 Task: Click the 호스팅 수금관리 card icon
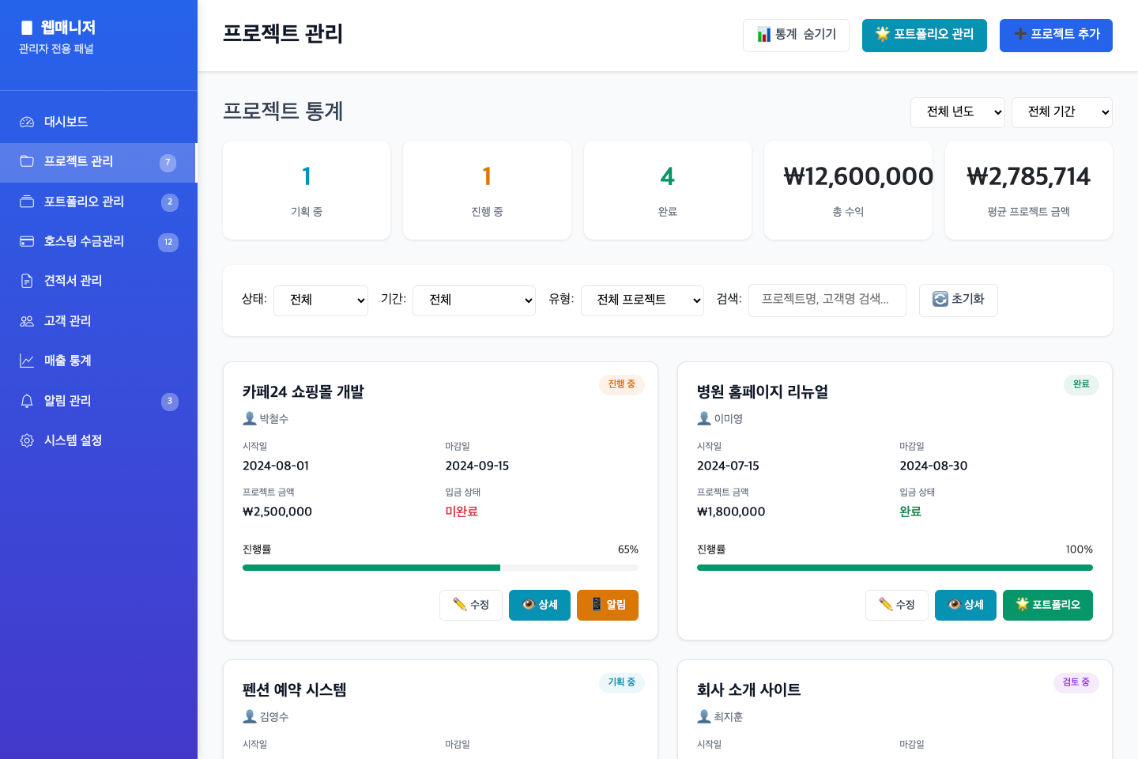click(27, 241)
